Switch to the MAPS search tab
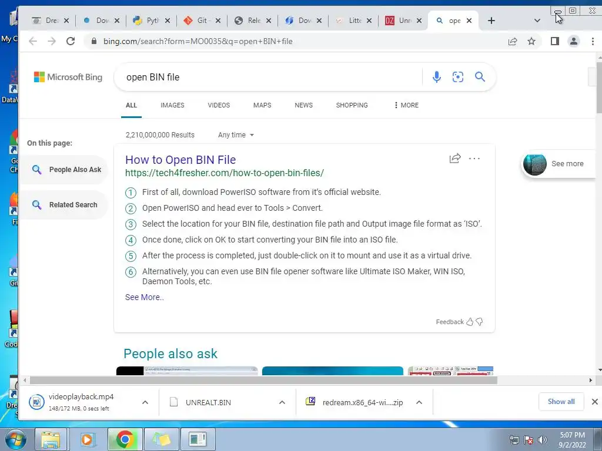 click(262, 105)
